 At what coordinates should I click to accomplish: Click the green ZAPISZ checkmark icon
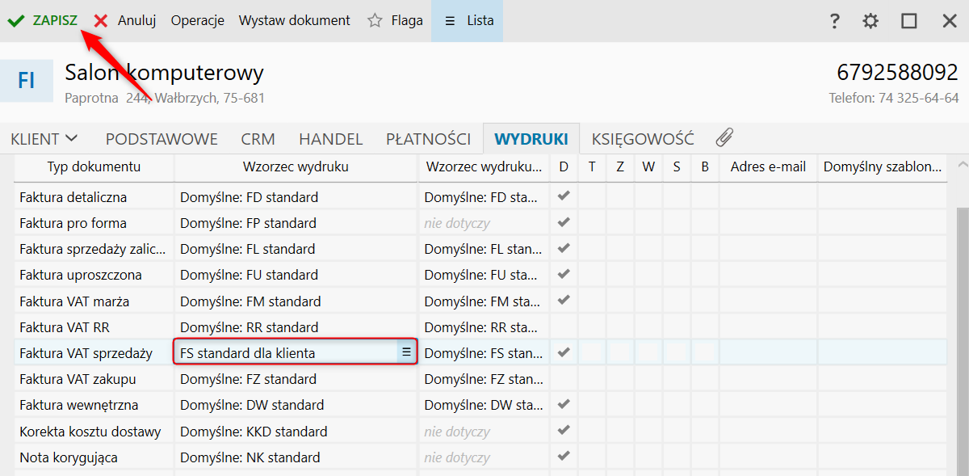tap(15, 21)
